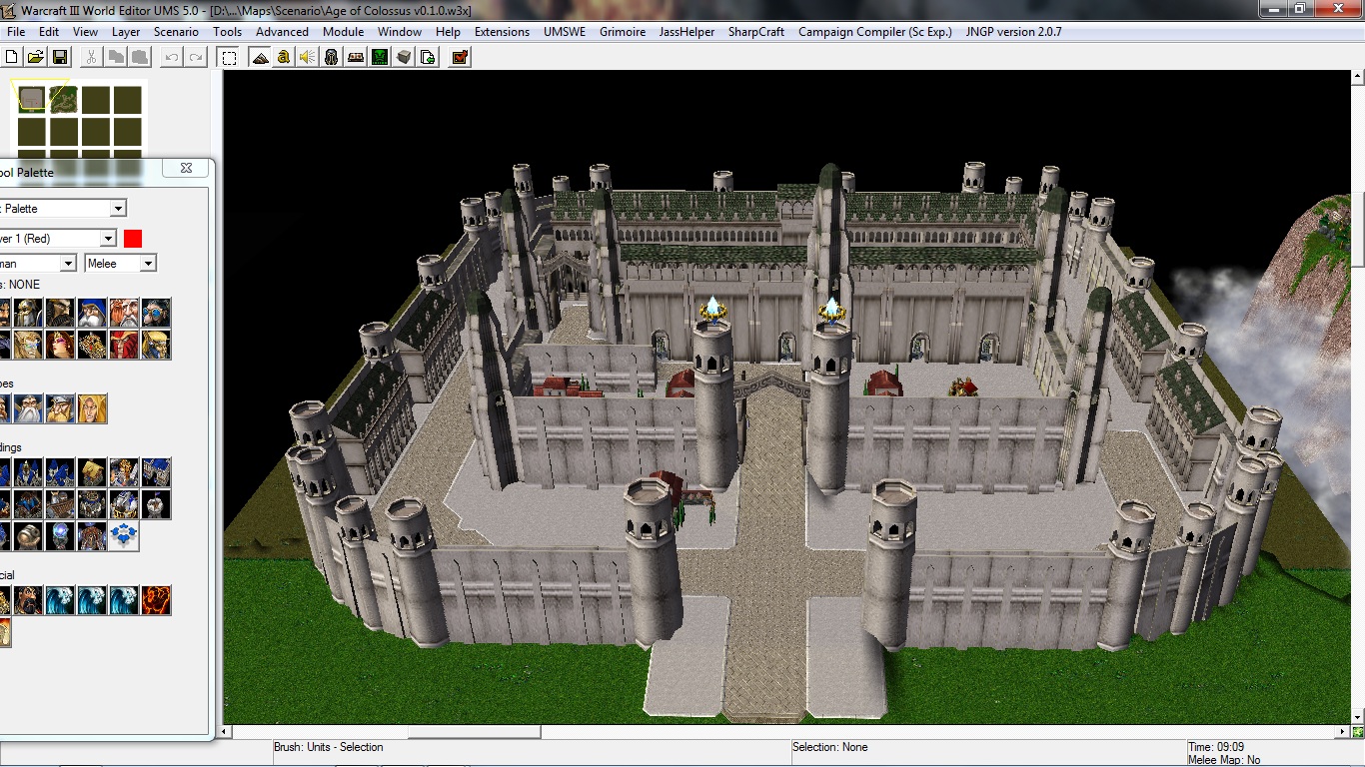
Task: Open the Object Editor helmet icon
Action: (332, 57)
